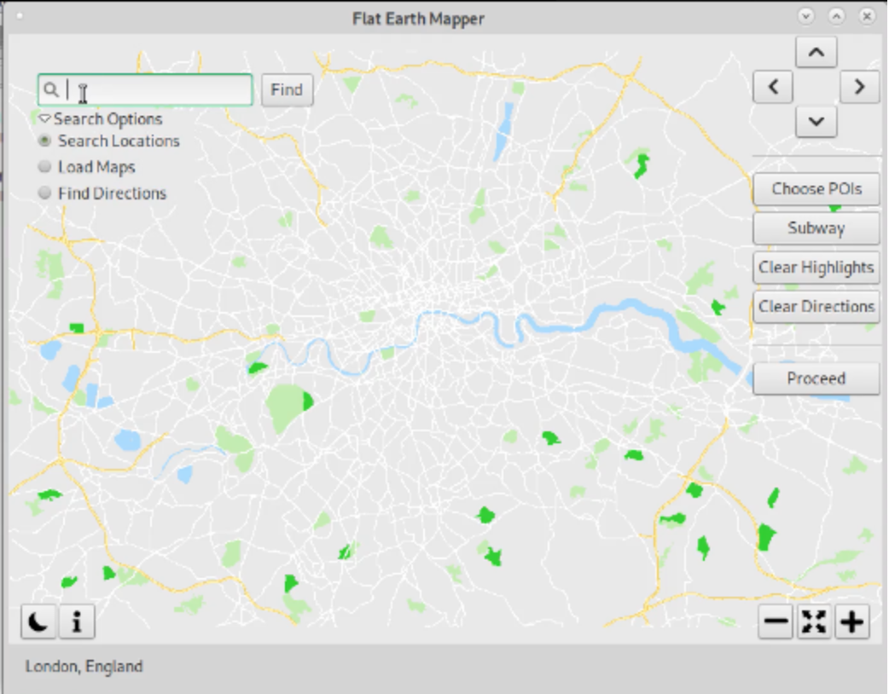Select the Search Locations option
The image size is (889, 694).
coord(44,141)
